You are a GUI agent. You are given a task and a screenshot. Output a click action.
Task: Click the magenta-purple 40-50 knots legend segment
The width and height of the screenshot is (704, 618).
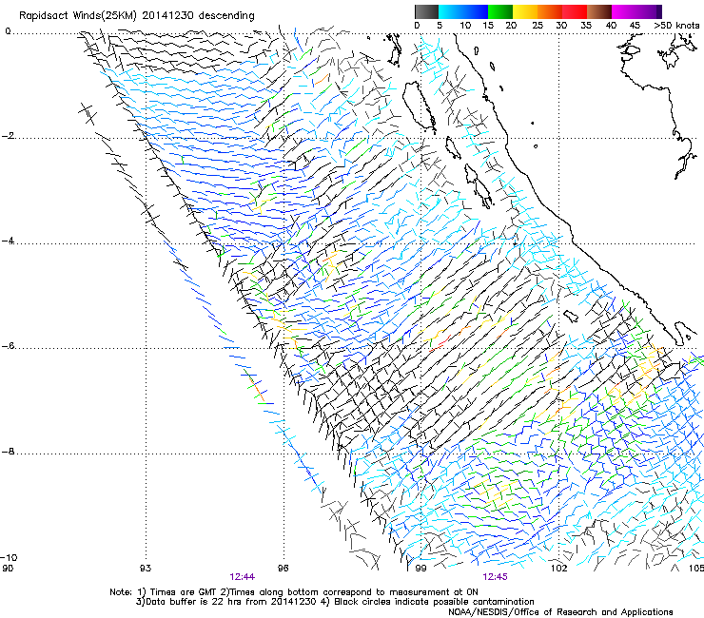636,11
